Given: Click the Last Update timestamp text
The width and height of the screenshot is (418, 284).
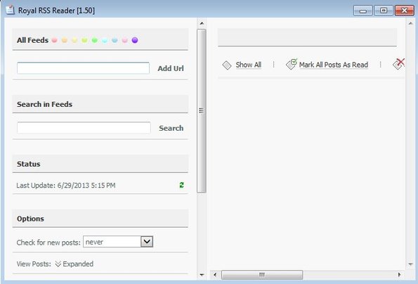Looking at the screenshot, I should (66, 186).
